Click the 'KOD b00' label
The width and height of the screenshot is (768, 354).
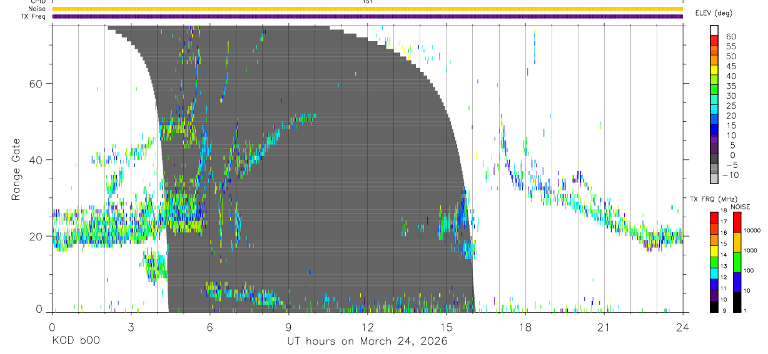(76, 342)
